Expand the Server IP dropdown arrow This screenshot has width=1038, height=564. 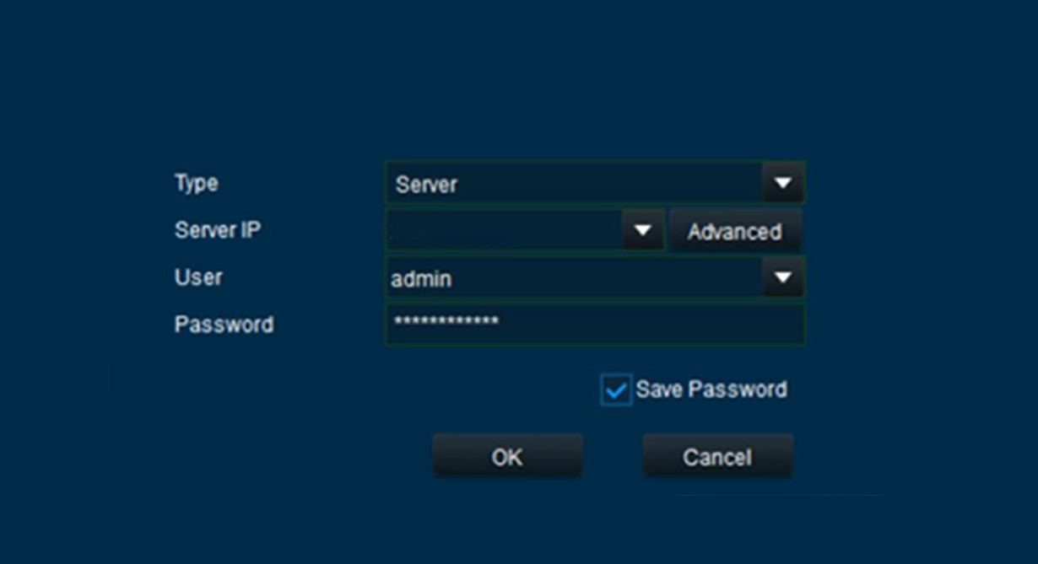(x=643, y=231)
